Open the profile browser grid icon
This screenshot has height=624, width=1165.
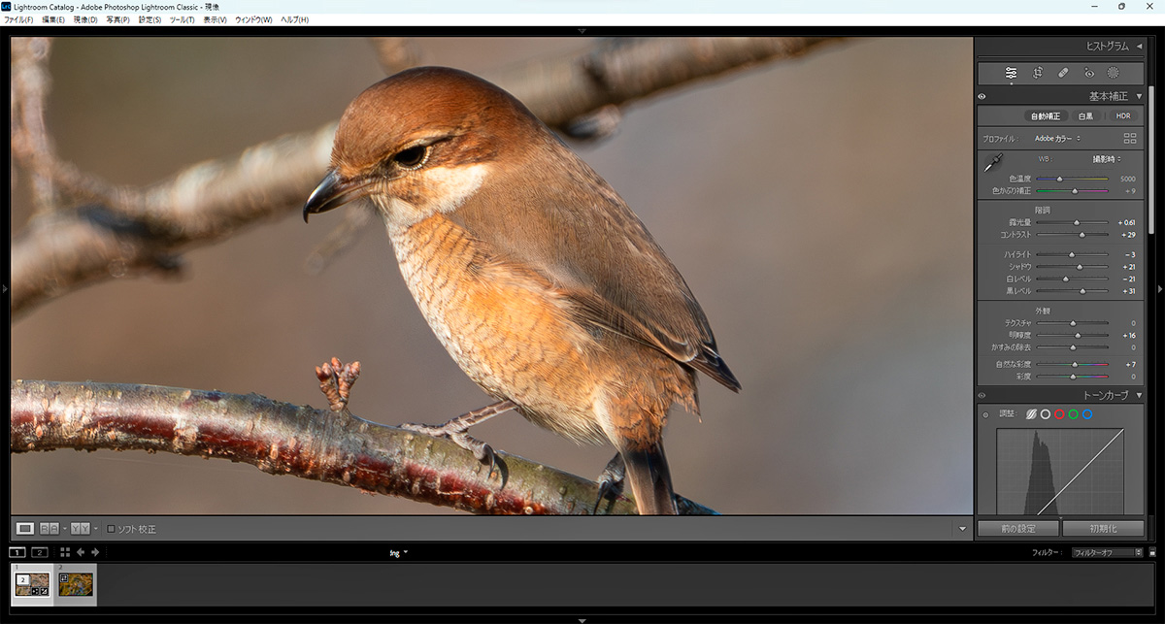[x=1129, y=139]
